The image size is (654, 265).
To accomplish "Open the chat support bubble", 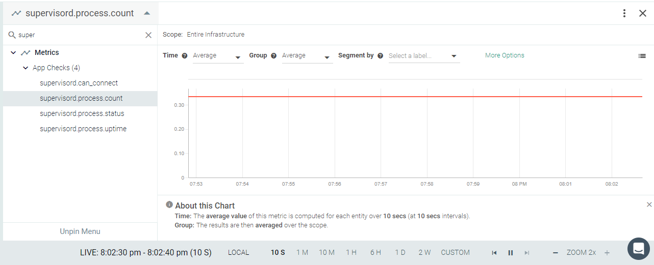I will (638, 249).
